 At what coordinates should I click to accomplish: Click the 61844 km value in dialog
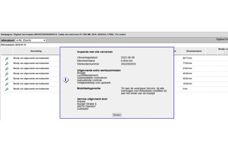tap(127, 61)
